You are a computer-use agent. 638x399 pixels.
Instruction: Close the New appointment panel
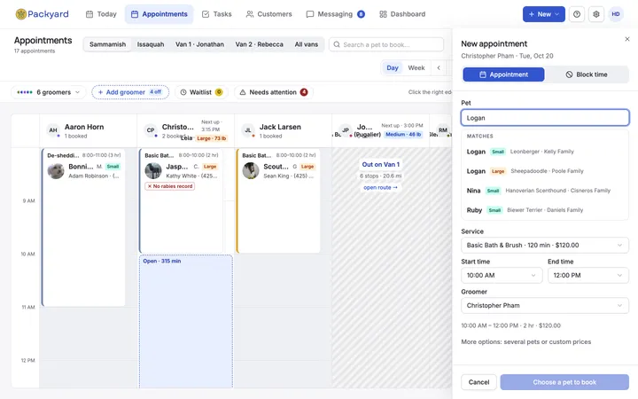point(627,39)
